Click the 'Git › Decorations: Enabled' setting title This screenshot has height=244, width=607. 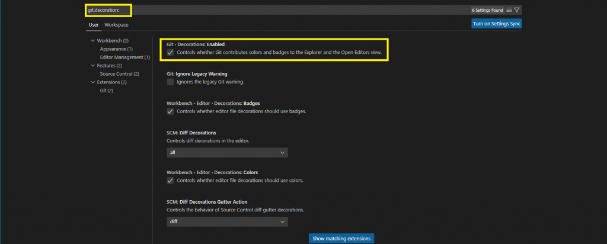click(196, 44)
